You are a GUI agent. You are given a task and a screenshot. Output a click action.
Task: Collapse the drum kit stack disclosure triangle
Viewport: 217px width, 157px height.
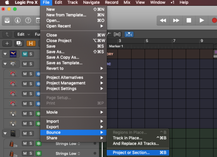pyautogui.click(x=5, y=64)
